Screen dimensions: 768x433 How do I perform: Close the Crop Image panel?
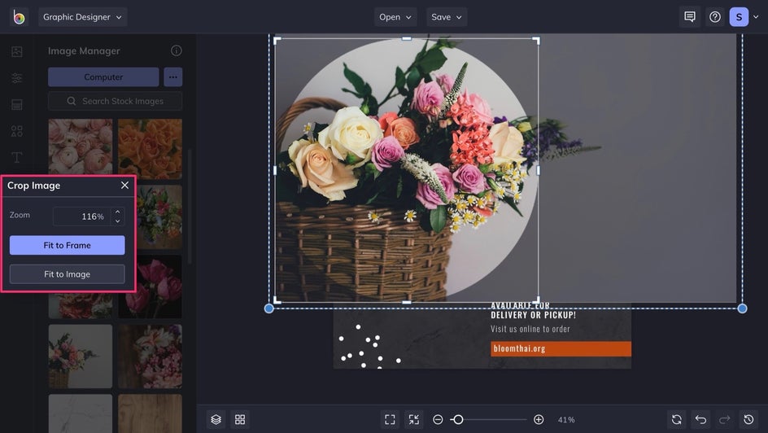125,185
